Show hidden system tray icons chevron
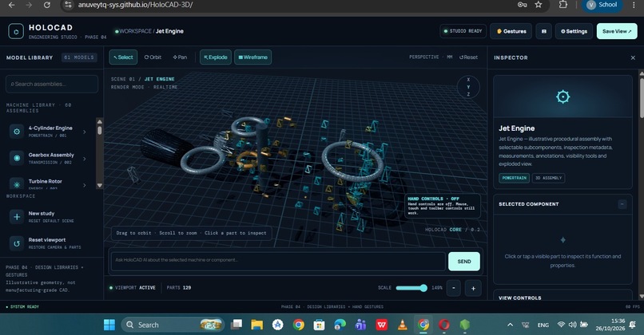Screen dimensions: 644x335 click(510, 325)
